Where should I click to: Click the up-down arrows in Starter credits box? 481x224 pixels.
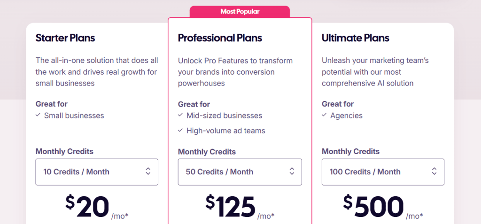[148, 171]
